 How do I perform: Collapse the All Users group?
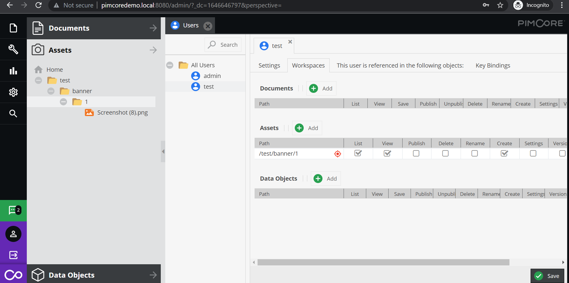coord(170,65)
